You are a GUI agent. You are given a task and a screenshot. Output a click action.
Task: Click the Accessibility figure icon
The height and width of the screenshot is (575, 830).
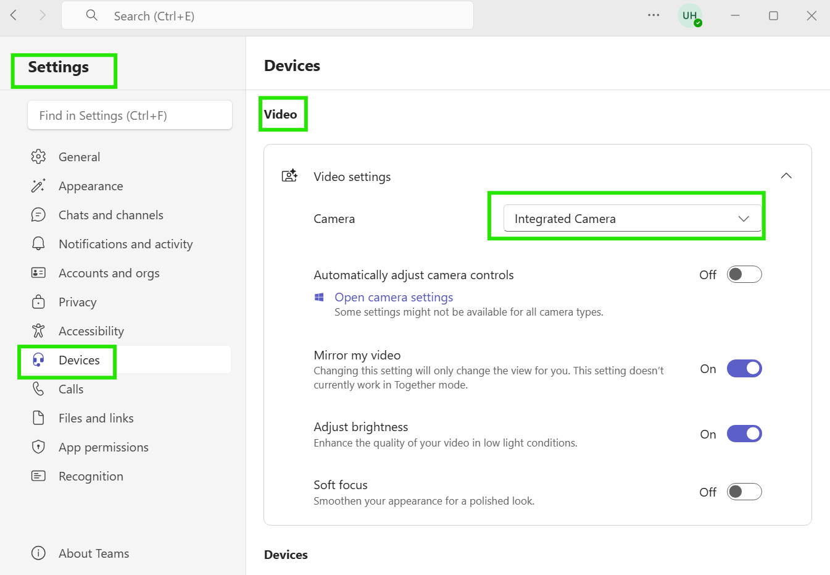click(38, 331)
